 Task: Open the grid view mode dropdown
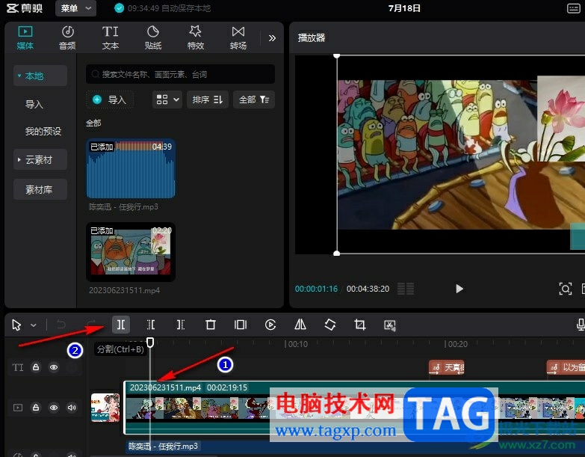(167, 99)
